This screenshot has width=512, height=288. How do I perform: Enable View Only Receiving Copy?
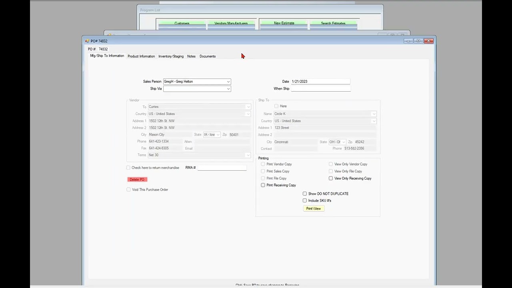coord(331,178)
